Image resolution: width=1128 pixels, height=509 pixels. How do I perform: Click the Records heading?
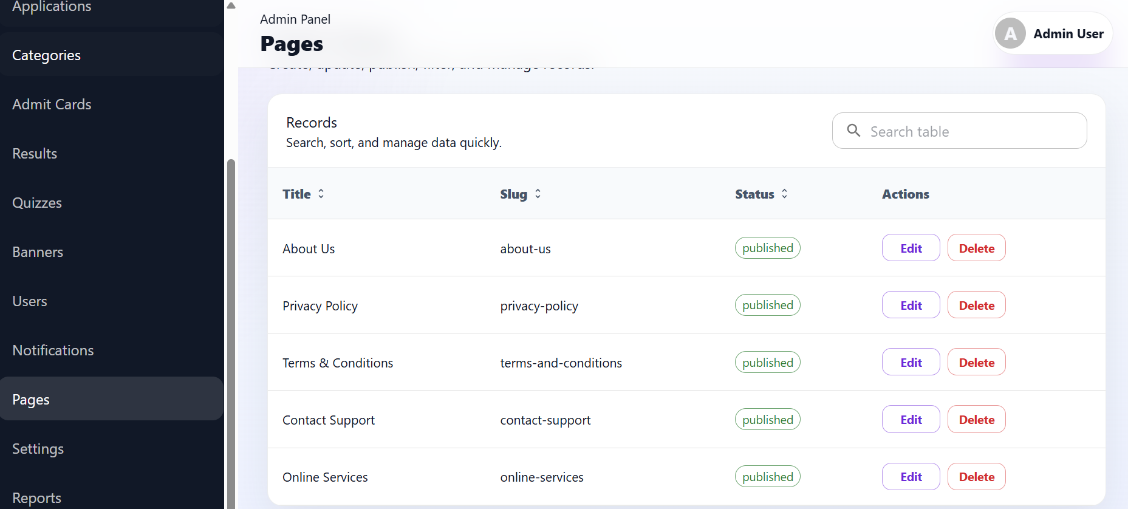312,122
